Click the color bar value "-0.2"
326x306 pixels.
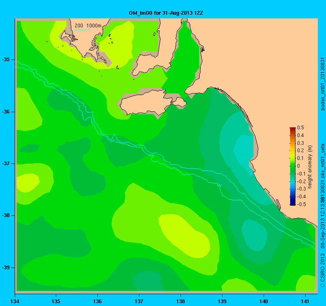[x=301, y=181]
